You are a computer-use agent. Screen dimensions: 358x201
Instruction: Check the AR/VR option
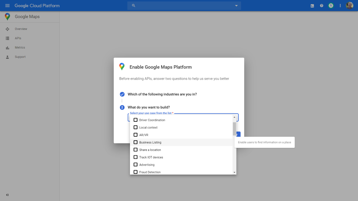point(135,135)
